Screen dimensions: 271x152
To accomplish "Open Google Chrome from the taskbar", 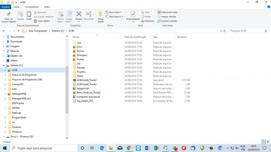I will (129, 148).
